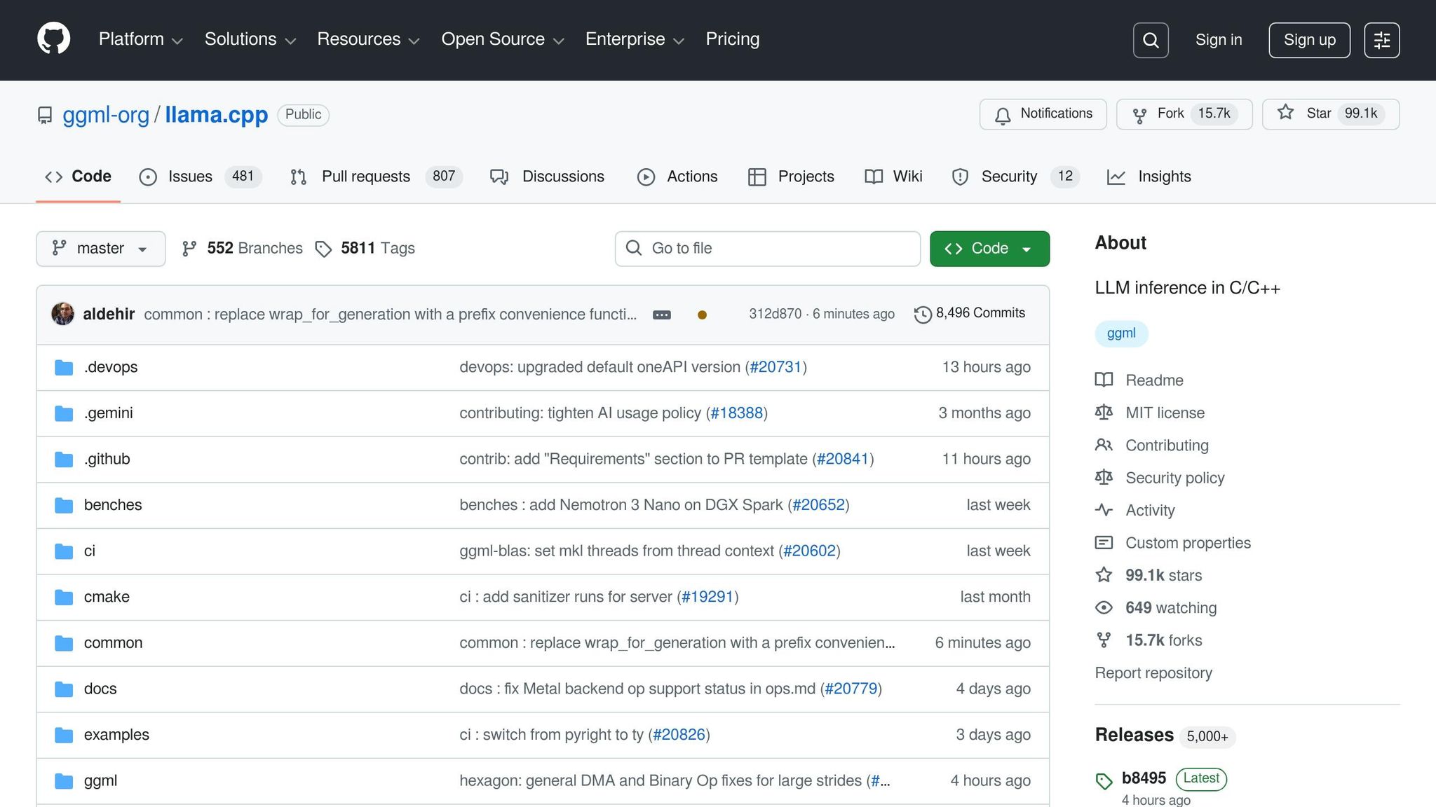
Task: Expand the commit message ellipsis icon
Action: 661,315
